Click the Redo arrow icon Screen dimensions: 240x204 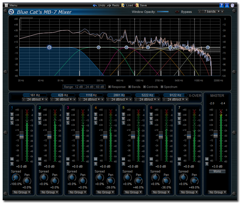point(109,5)
